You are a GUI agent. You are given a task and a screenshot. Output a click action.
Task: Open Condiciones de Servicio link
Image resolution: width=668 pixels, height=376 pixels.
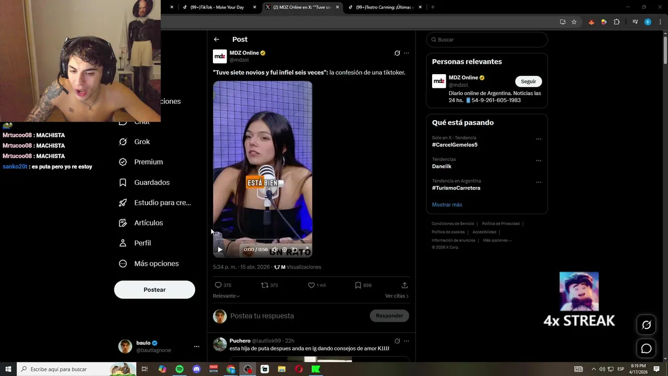[x=453, y=224]
